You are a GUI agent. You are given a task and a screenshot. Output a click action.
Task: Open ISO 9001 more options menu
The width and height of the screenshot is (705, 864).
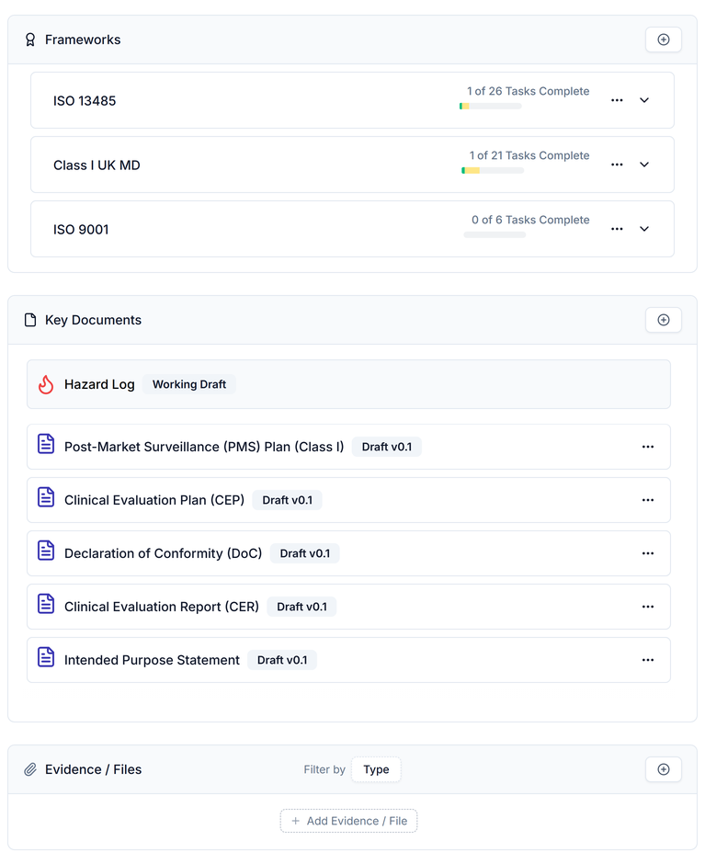pos(617,229)
